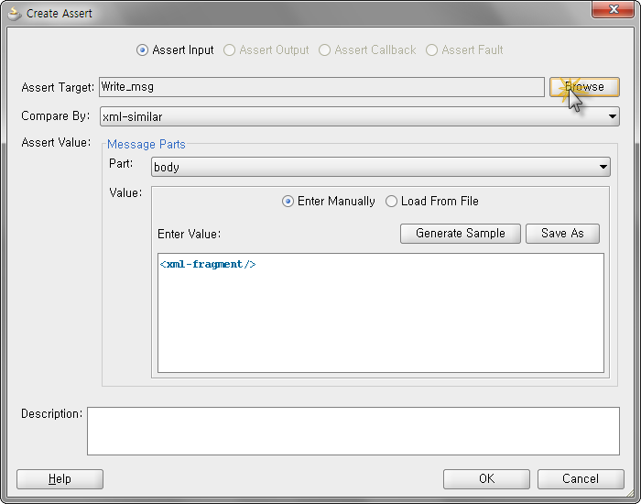Click the xml-fragment text in value editor
Screen dimensions: 641x504
pyautogui.click(x=208, y=264)
